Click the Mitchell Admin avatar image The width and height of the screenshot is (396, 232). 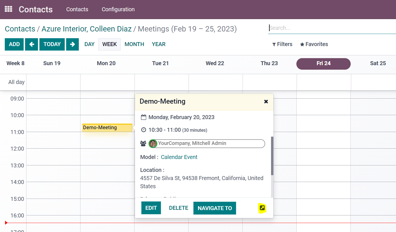(x=153, y=144)
